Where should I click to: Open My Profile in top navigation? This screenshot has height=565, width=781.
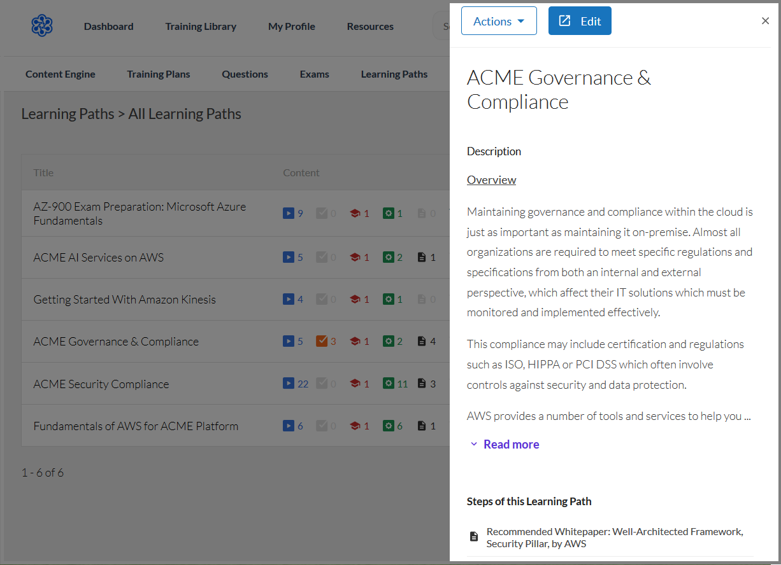point(292,26)
